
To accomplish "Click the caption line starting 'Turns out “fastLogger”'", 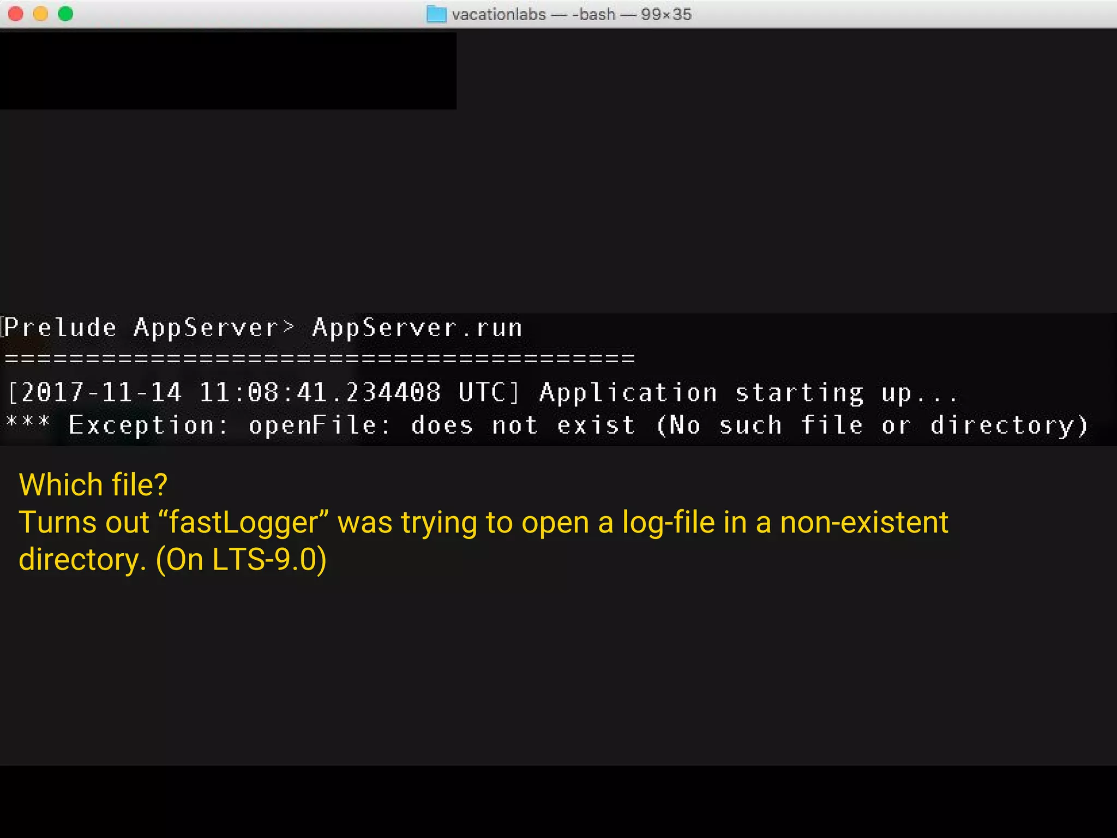I will pos(484,523).
